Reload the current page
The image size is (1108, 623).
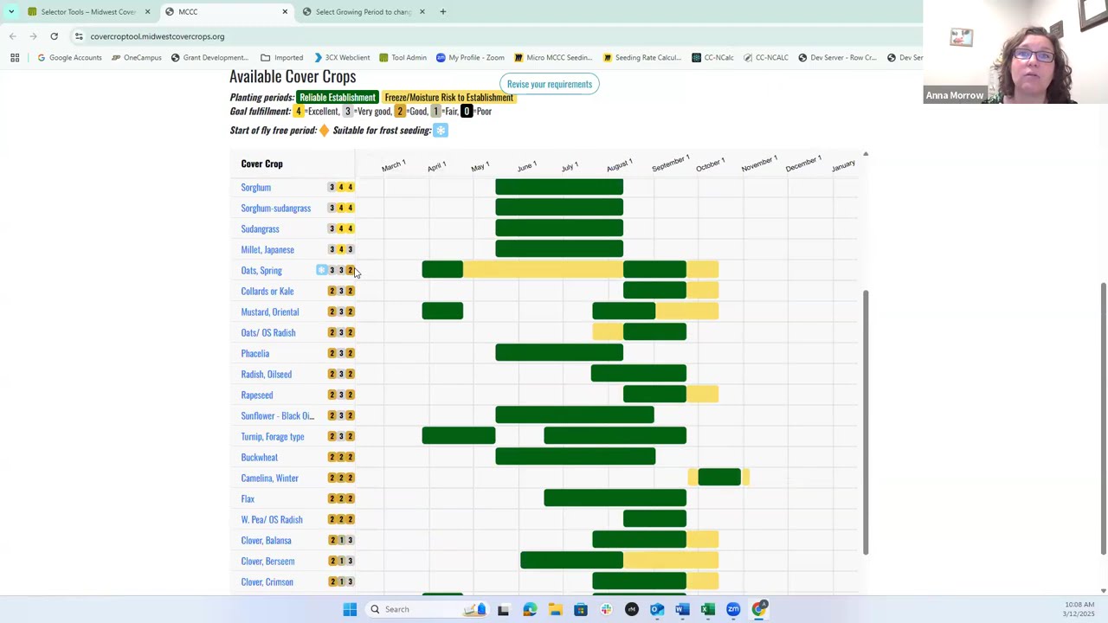pos(54,36)
